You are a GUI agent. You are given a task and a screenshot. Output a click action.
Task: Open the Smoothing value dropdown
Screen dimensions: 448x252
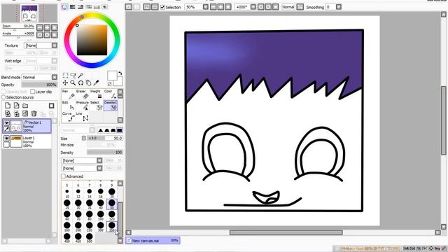(339, 7)
